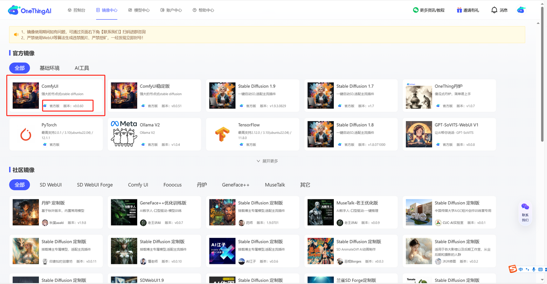Filter community images by SD WebUI Forge
Screen dimensions: 547x284
(x=95, y=185)
